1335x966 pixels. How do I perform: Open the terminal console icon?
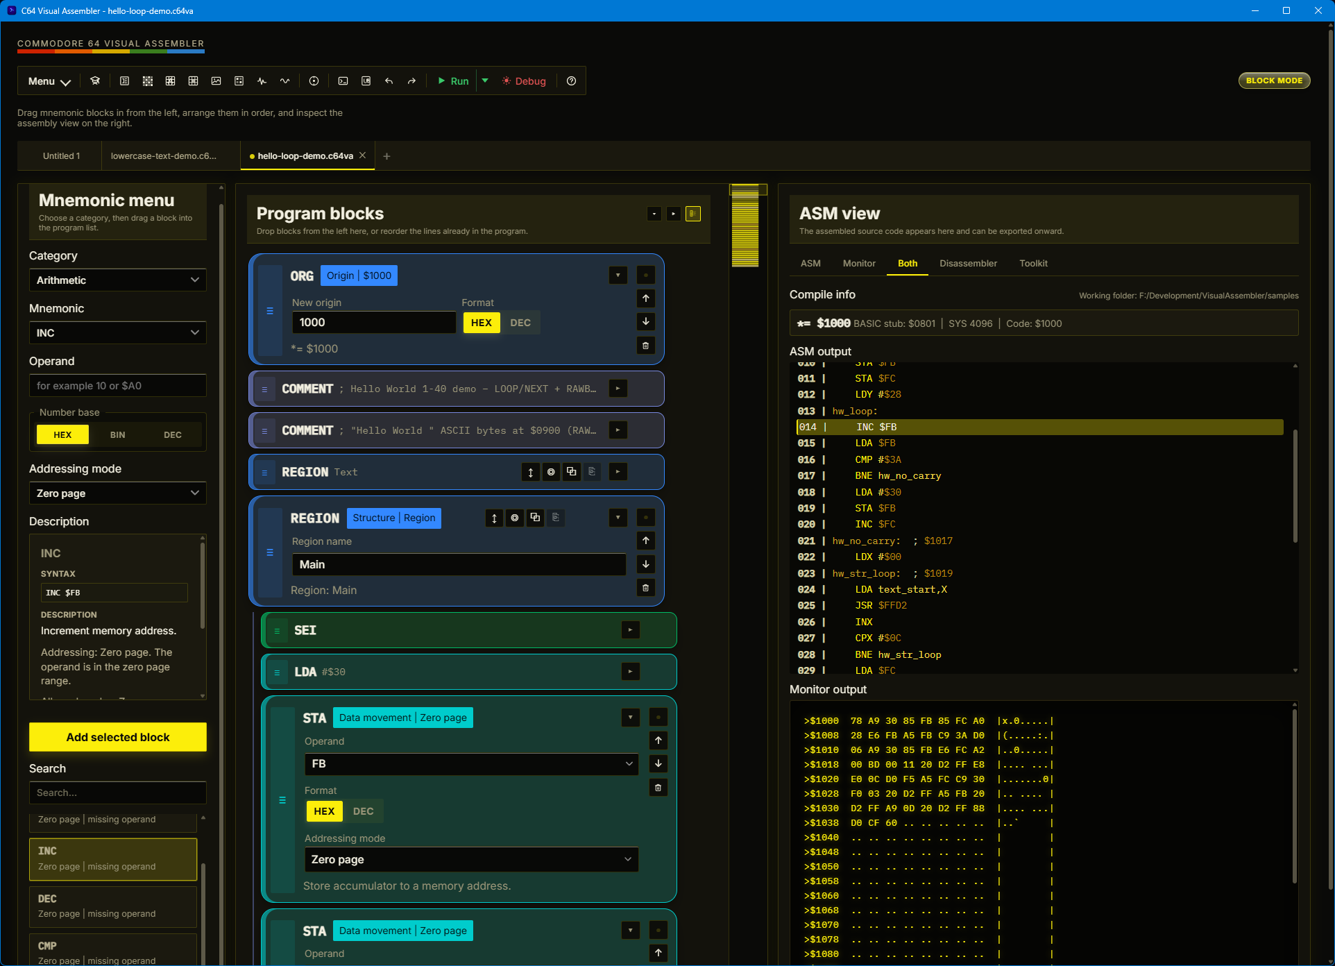pyautogui.click(x=343, y=81)
